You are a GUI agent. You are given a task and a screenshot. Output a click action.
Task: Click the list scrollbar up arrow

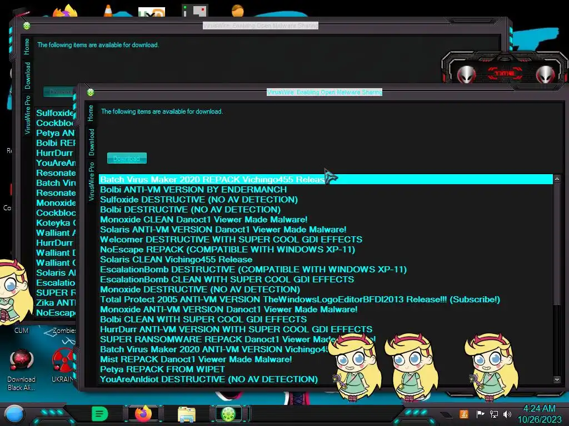tap(557, 179)
